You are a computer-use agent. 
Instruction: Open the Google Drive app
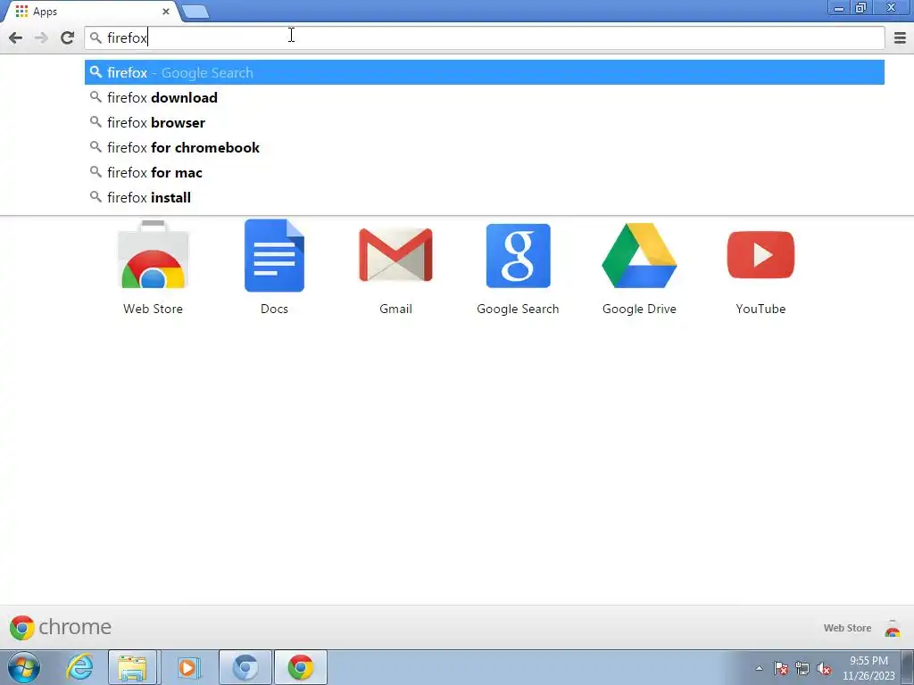pos(639,255)
